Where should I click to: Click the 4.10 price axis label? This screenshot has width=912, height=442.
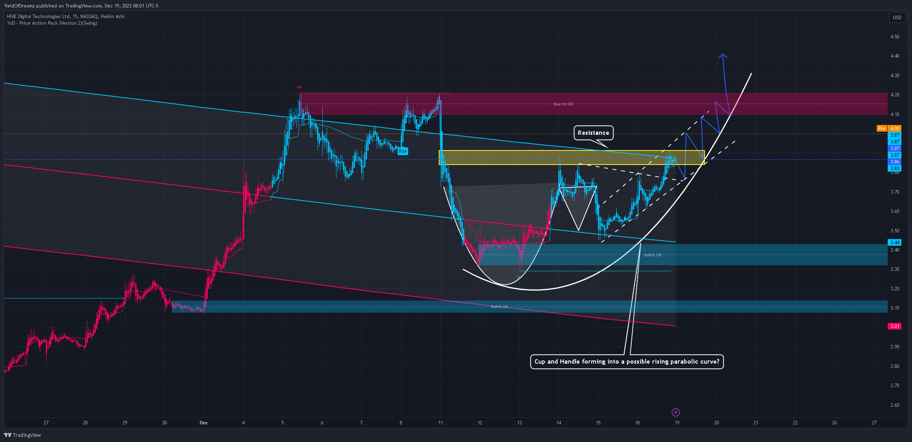(895, 114)
